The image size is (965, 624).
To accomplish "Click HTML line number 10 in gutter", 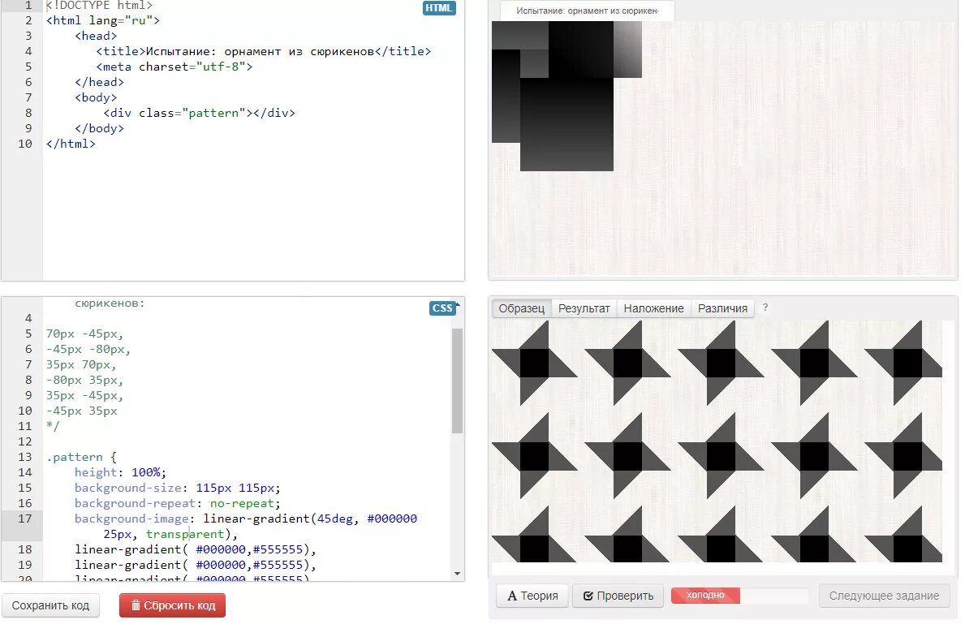I will pyautogui.click(x=24, y=144).
